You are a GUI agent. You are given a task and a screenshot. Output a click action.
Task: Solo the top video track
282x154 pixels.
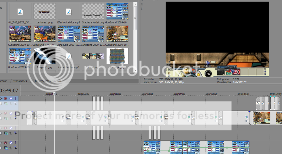pos(16,99)
